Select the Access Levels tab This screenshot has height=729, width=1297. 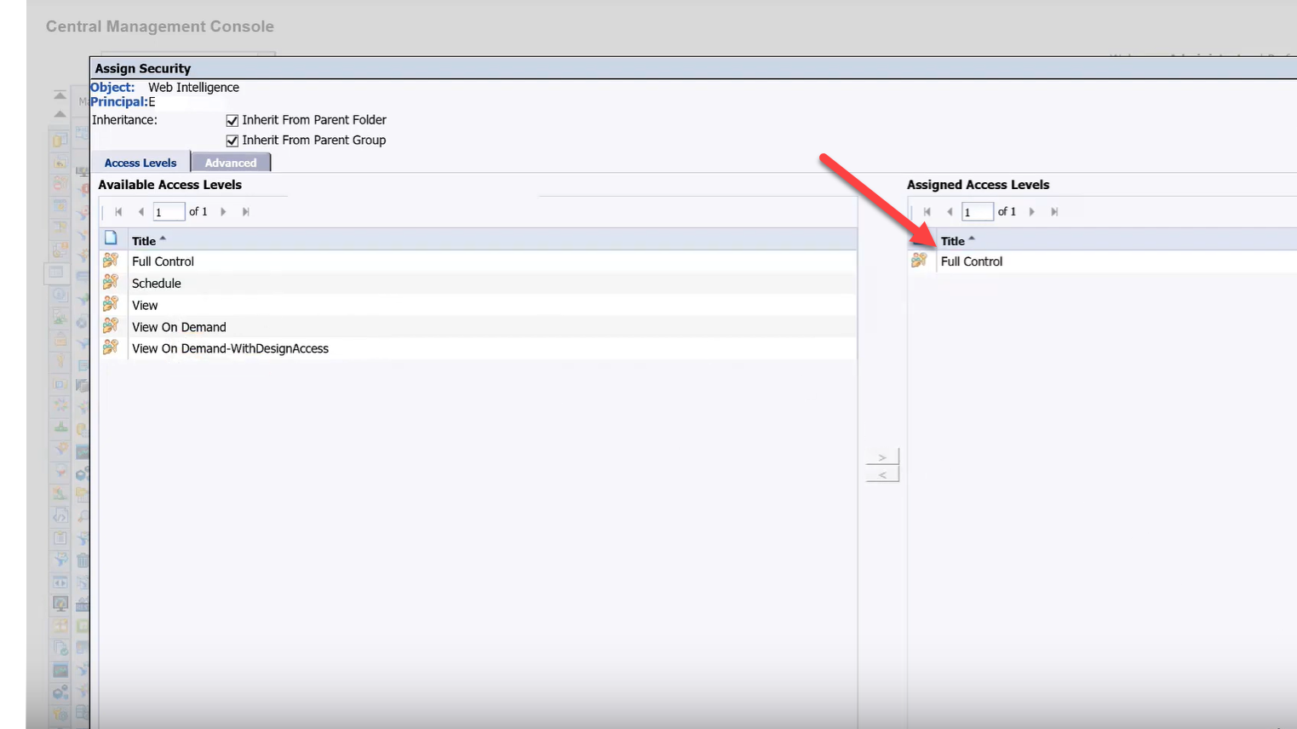[x=140, y=162]
